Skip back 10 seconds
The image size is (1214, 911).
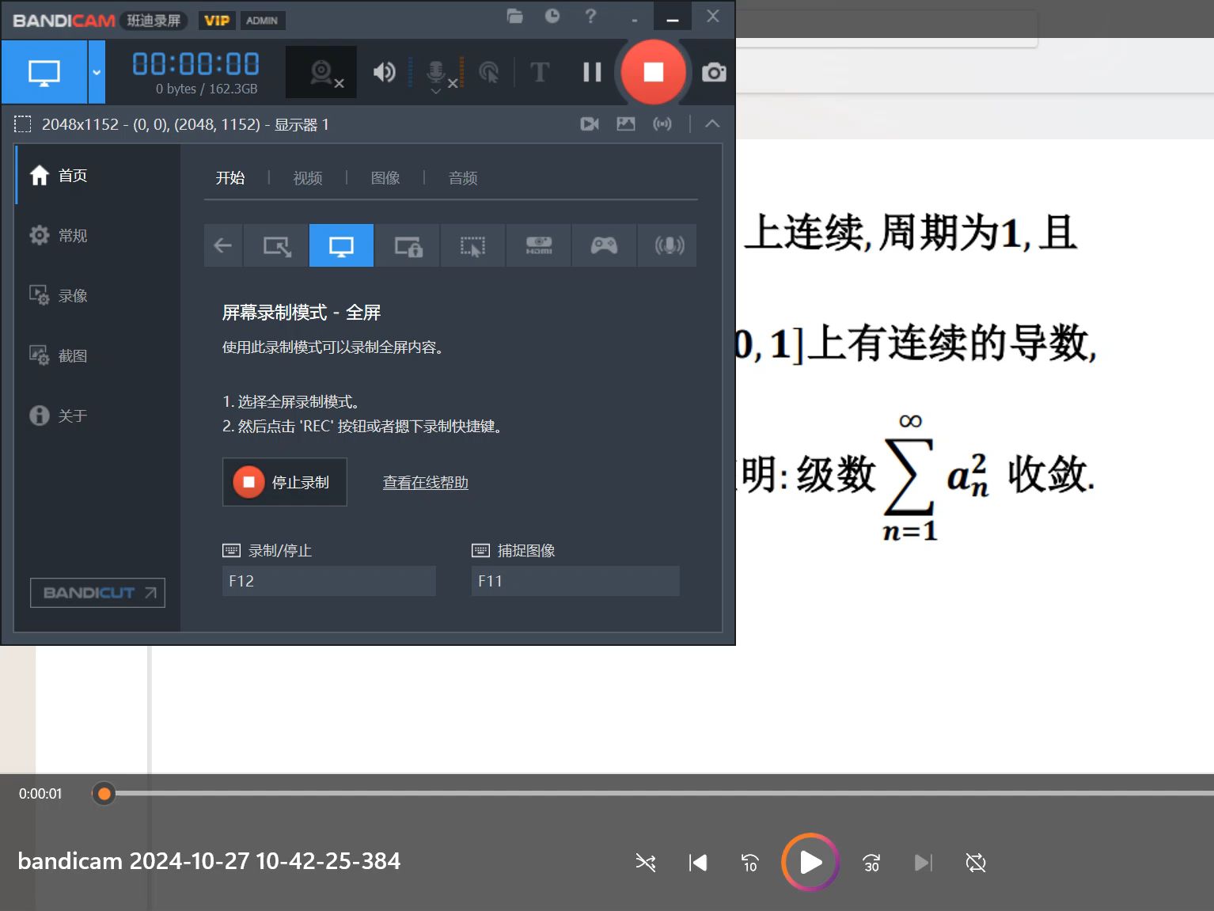coord(750,862)
